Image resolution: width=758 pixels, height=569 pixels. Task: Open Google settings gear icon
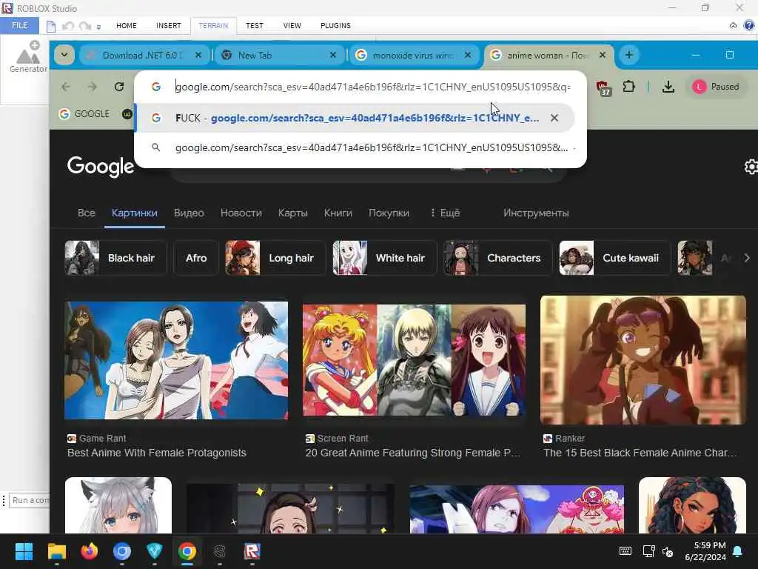coord(751,167)
